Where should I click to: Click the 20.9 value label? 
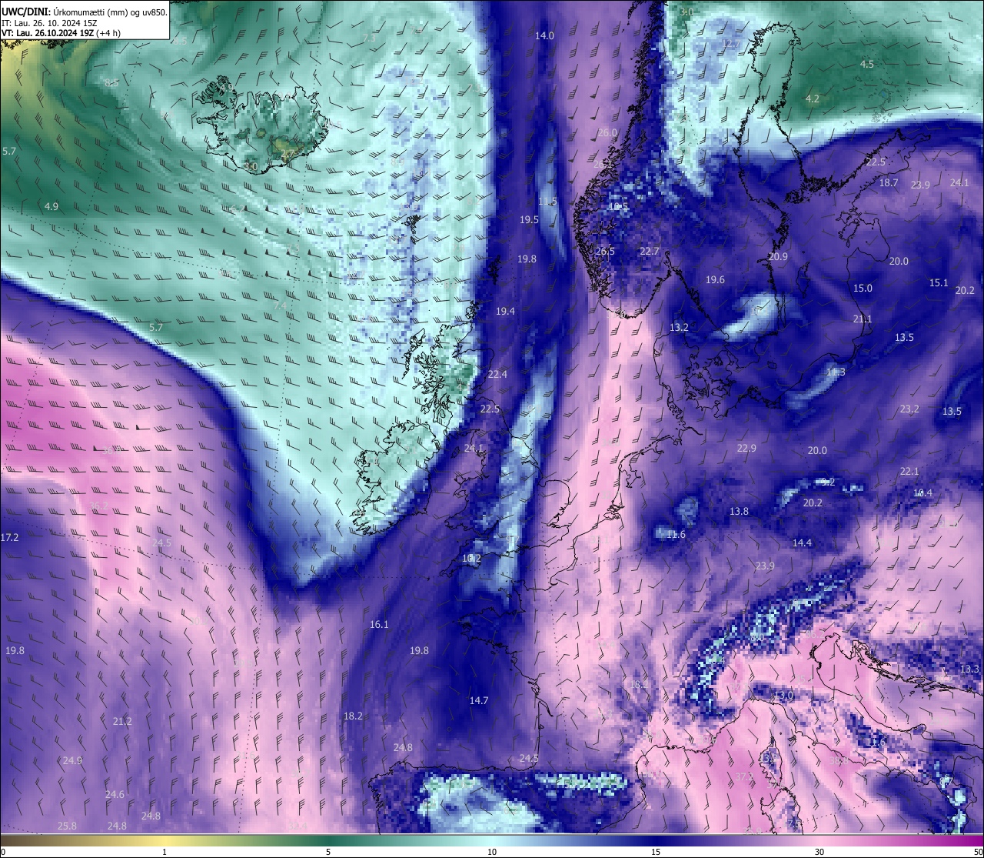(778, 257)
